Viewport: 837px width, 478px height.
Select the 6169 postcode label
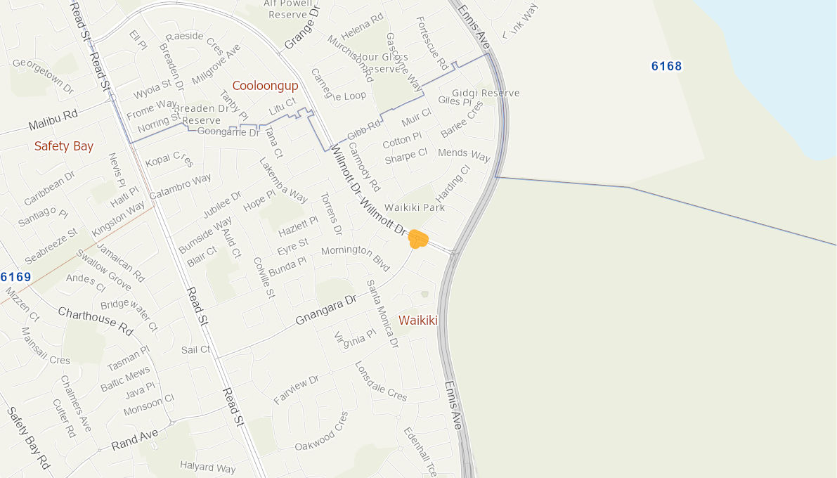(15, 277)
